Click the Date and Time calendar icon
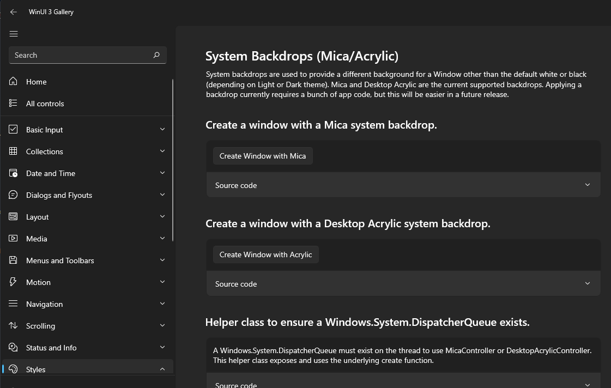The image size is (611, 388). (x=13, y=173)
